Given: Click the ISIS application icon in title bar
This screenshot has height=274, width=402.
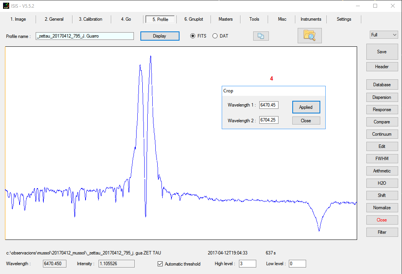Looking at the screenshot, I should [x=6, y=6].
